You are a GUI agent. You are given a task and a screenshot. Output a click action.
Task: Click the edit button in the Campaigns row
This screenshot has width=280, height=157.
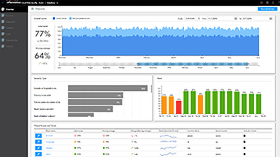(x=38, y=142)
